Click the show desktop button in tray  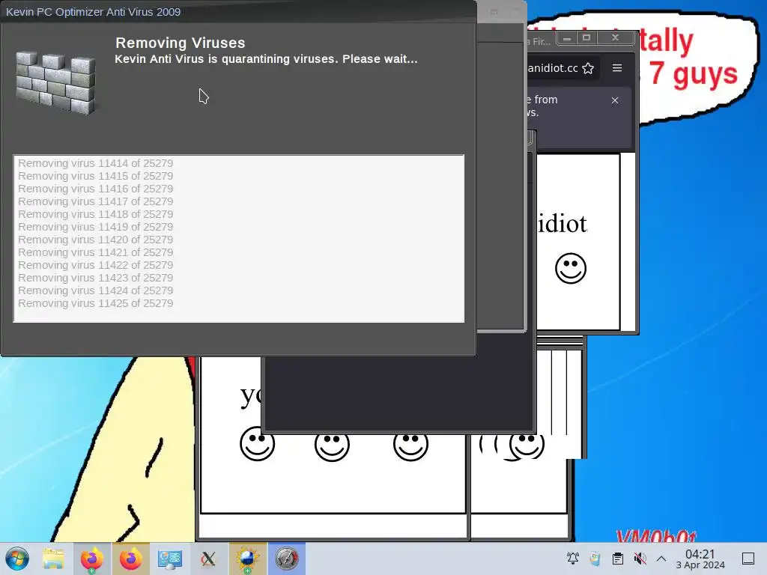pos(748,559)
